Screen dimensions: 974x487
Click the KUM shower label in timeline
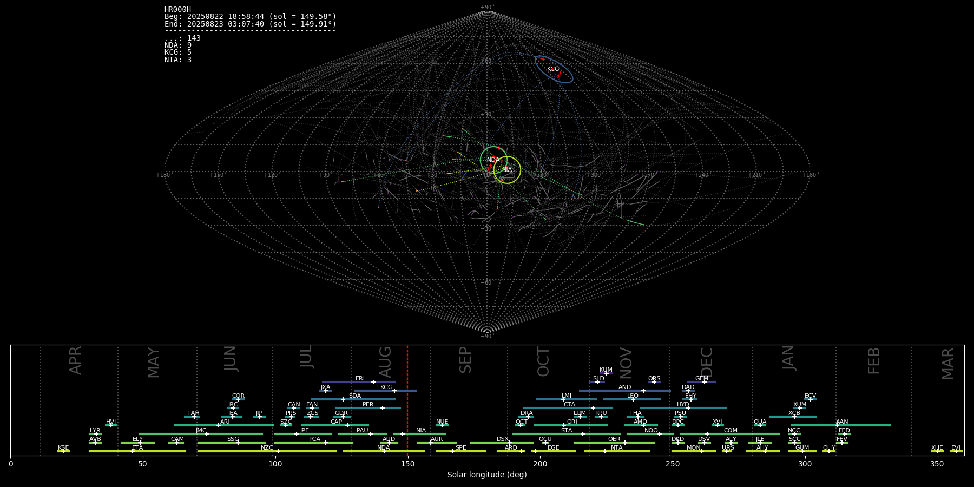point(606,370)
